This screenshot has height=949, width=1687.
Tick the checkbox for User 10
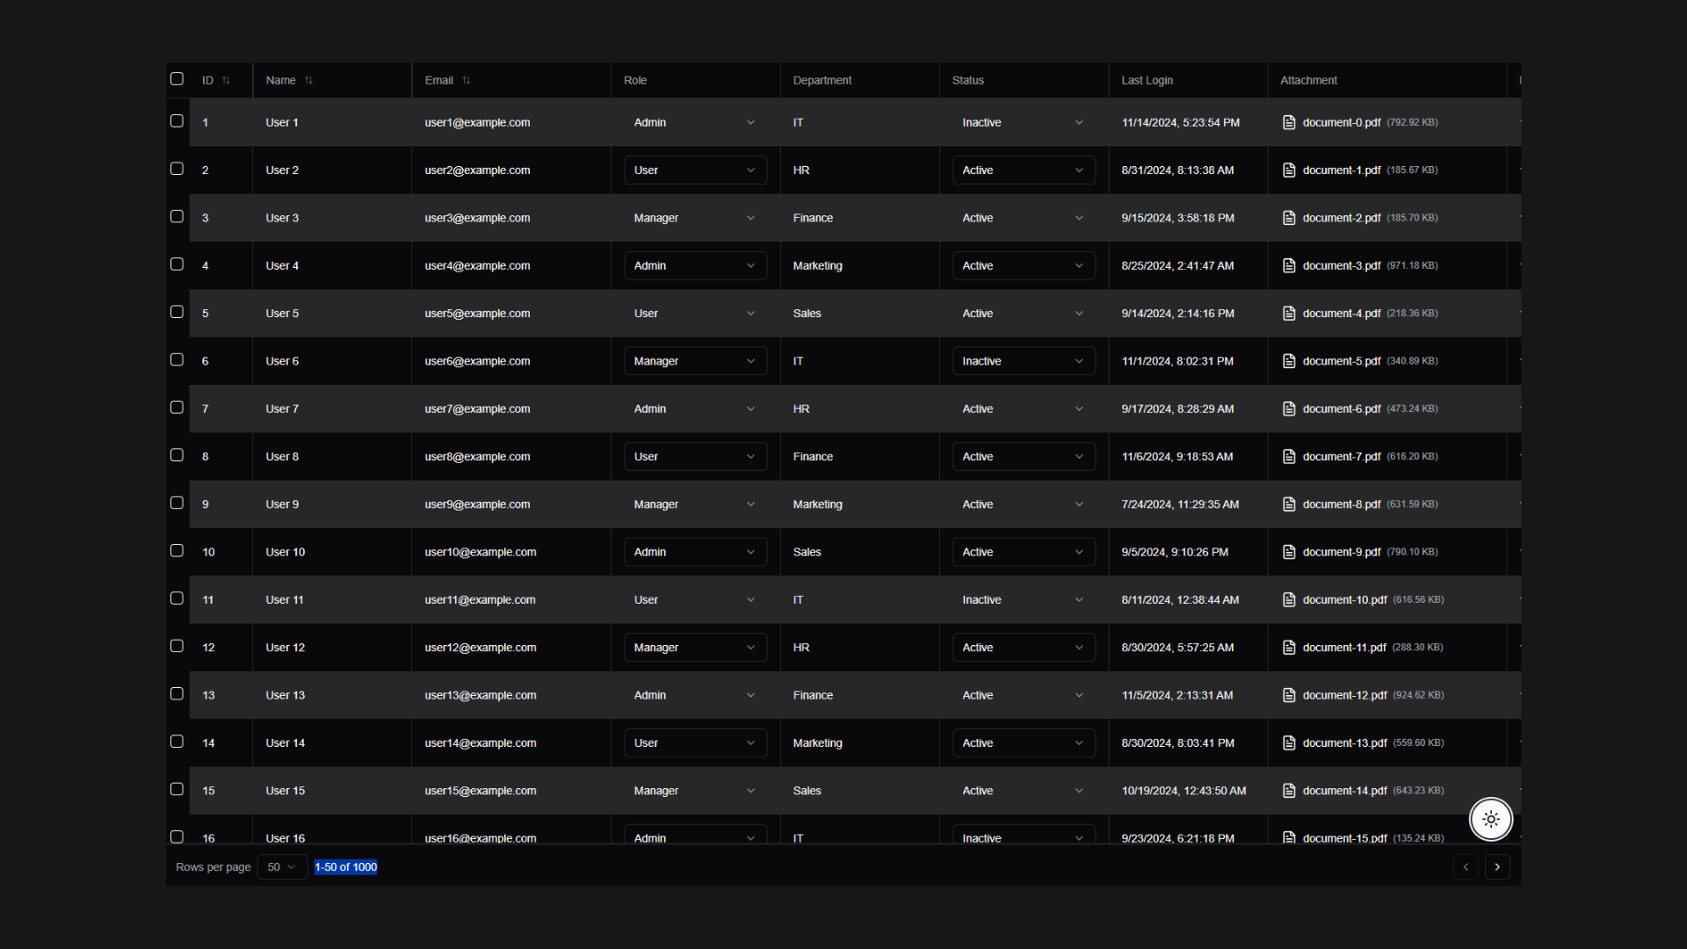click(177, 551)
